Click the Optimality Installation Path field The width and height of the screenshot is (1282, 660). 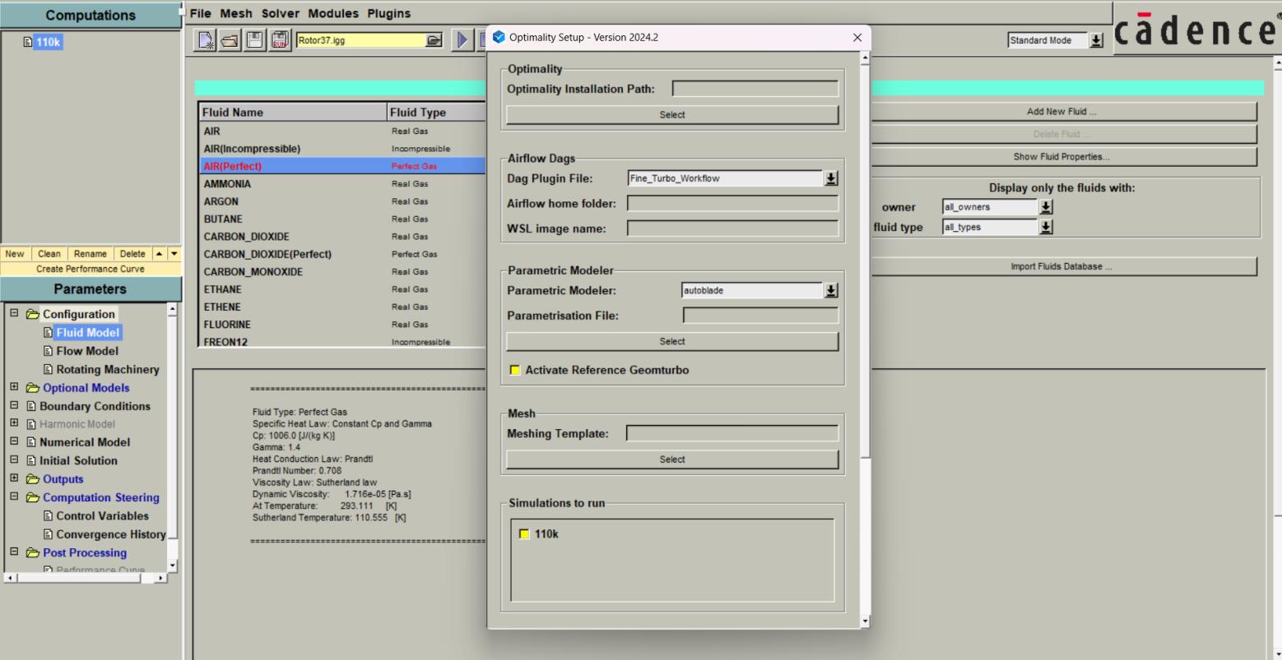(x=755, y=89)
